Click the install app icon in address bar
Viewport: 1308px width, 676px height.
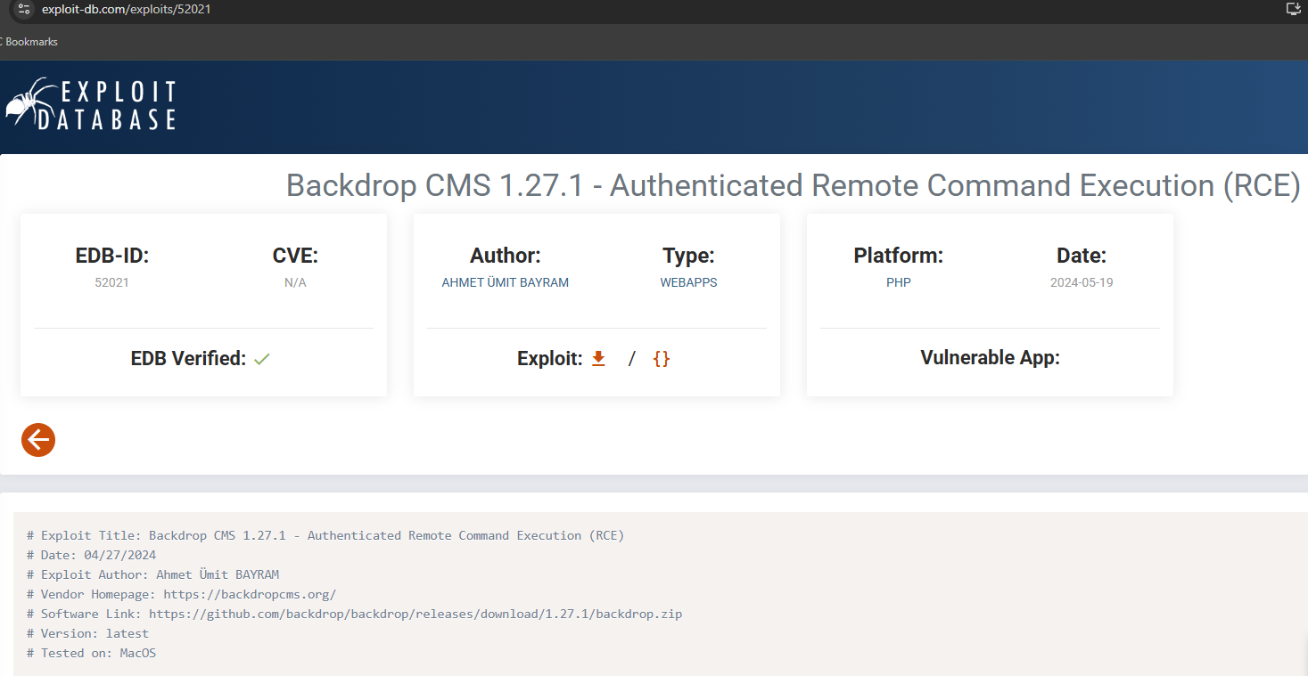(1294, 9)
